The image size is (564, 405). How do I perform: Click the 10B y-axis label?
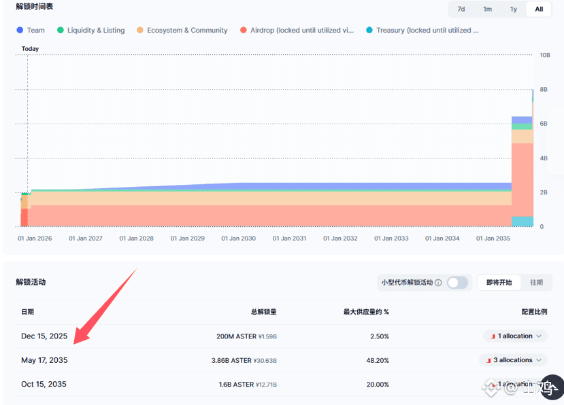[545, 55]
